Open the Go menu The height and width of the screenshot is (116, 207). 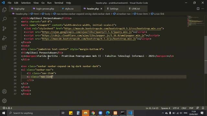[43, 3]
